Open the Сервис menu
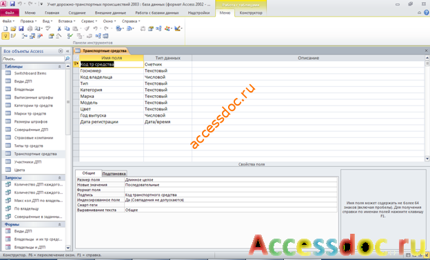Image resolution: width=430 pixels, height=260 pixels. 89,21
